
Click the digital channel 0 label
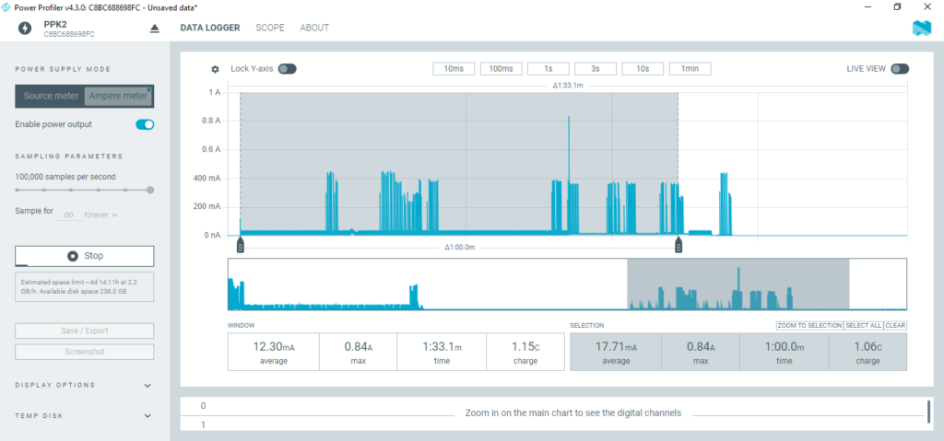tap(203, 406)
